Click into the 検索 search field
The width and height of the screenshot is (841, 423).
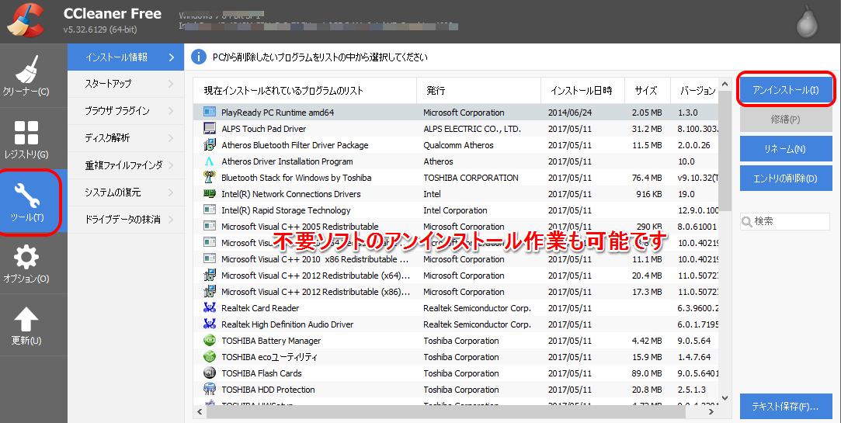tap(790, 221)
